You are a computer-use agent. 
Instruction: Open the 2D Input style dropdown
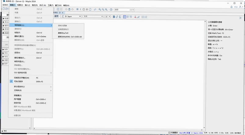[71, 16]
